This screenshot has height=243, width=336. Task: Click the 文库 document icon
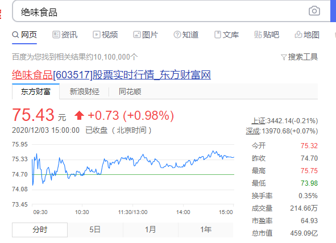tap(218, 35)
